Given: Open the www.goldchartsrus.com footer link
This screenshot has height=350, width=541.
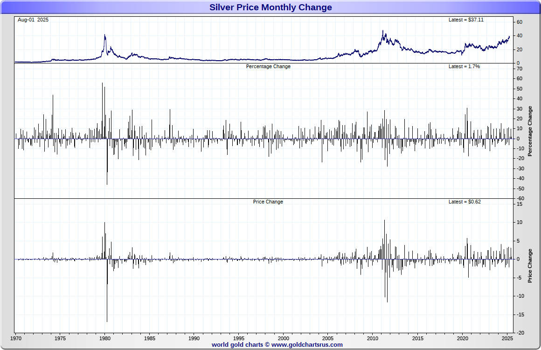Looking at the screenshot, I should [307, 345].
